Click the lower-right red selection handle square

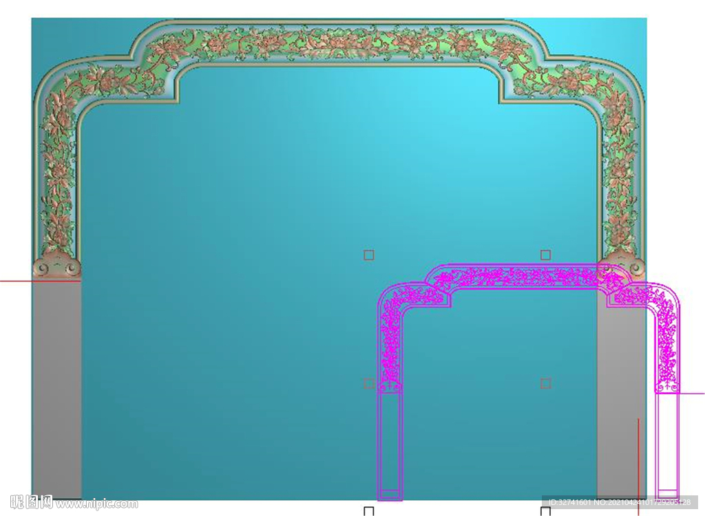click(545, 383)
